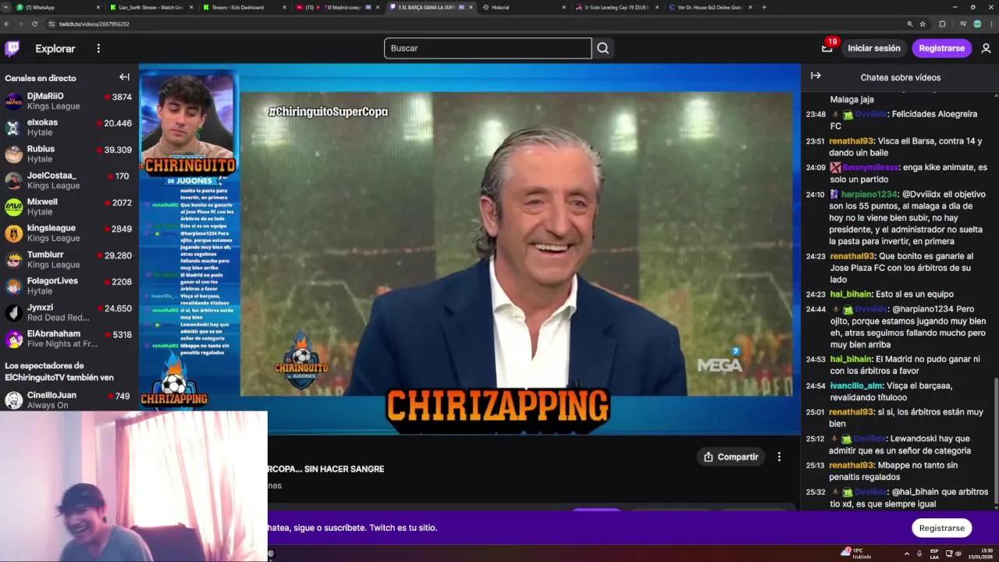Click Bennymilesss username in chat
Screen dimensions: 999x562
click(870, 168)
